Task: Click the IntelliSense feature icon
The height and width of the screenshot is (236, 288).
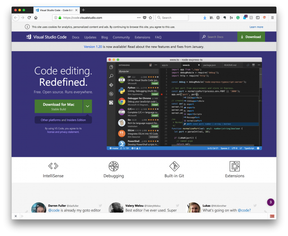Action: [53, 166]
